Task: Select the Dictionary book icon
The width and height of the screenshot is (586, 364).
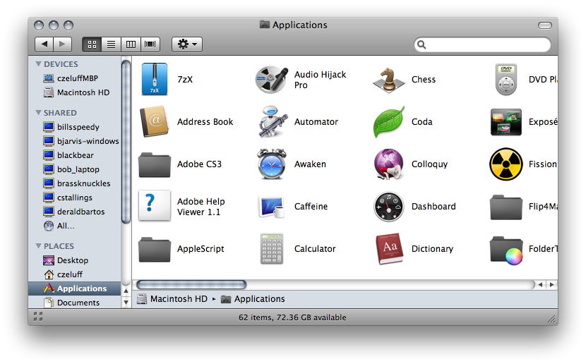Action: click(x=389, y=248)
